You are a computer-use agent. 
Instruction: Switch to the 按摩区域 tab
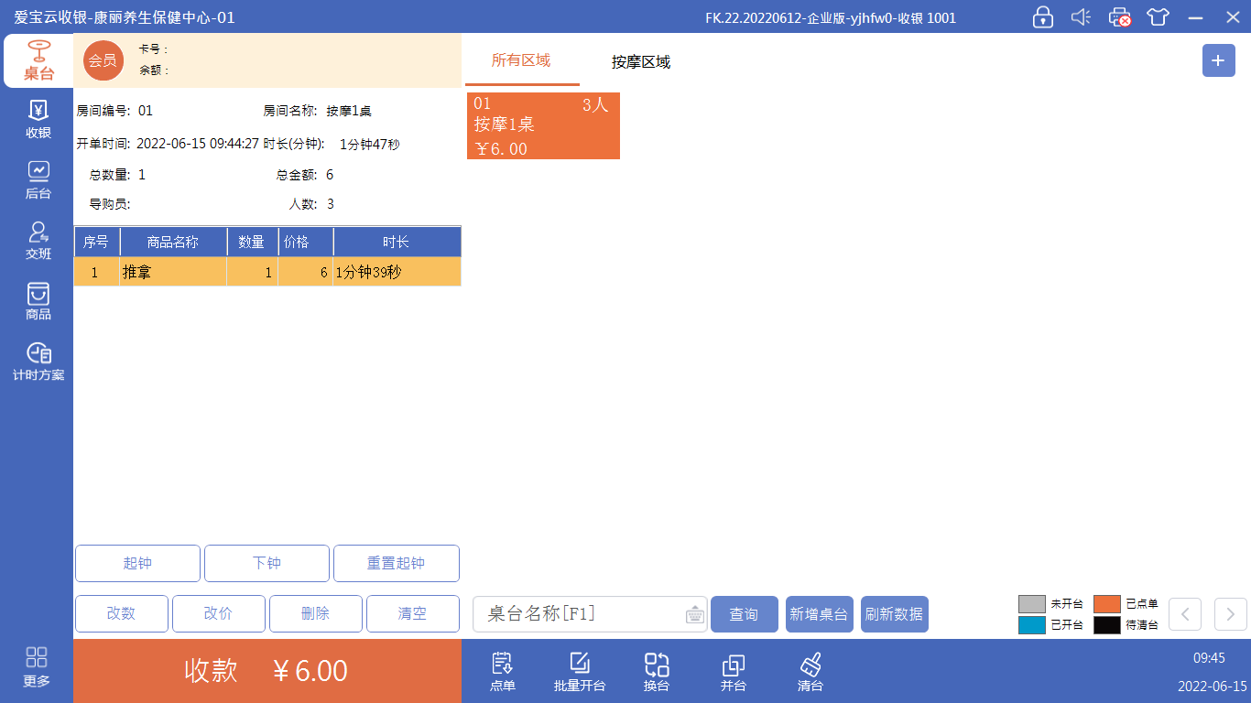point(641,62)
